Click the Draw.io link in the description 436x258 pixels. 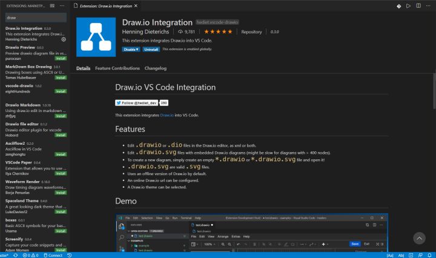pos(167,115)
